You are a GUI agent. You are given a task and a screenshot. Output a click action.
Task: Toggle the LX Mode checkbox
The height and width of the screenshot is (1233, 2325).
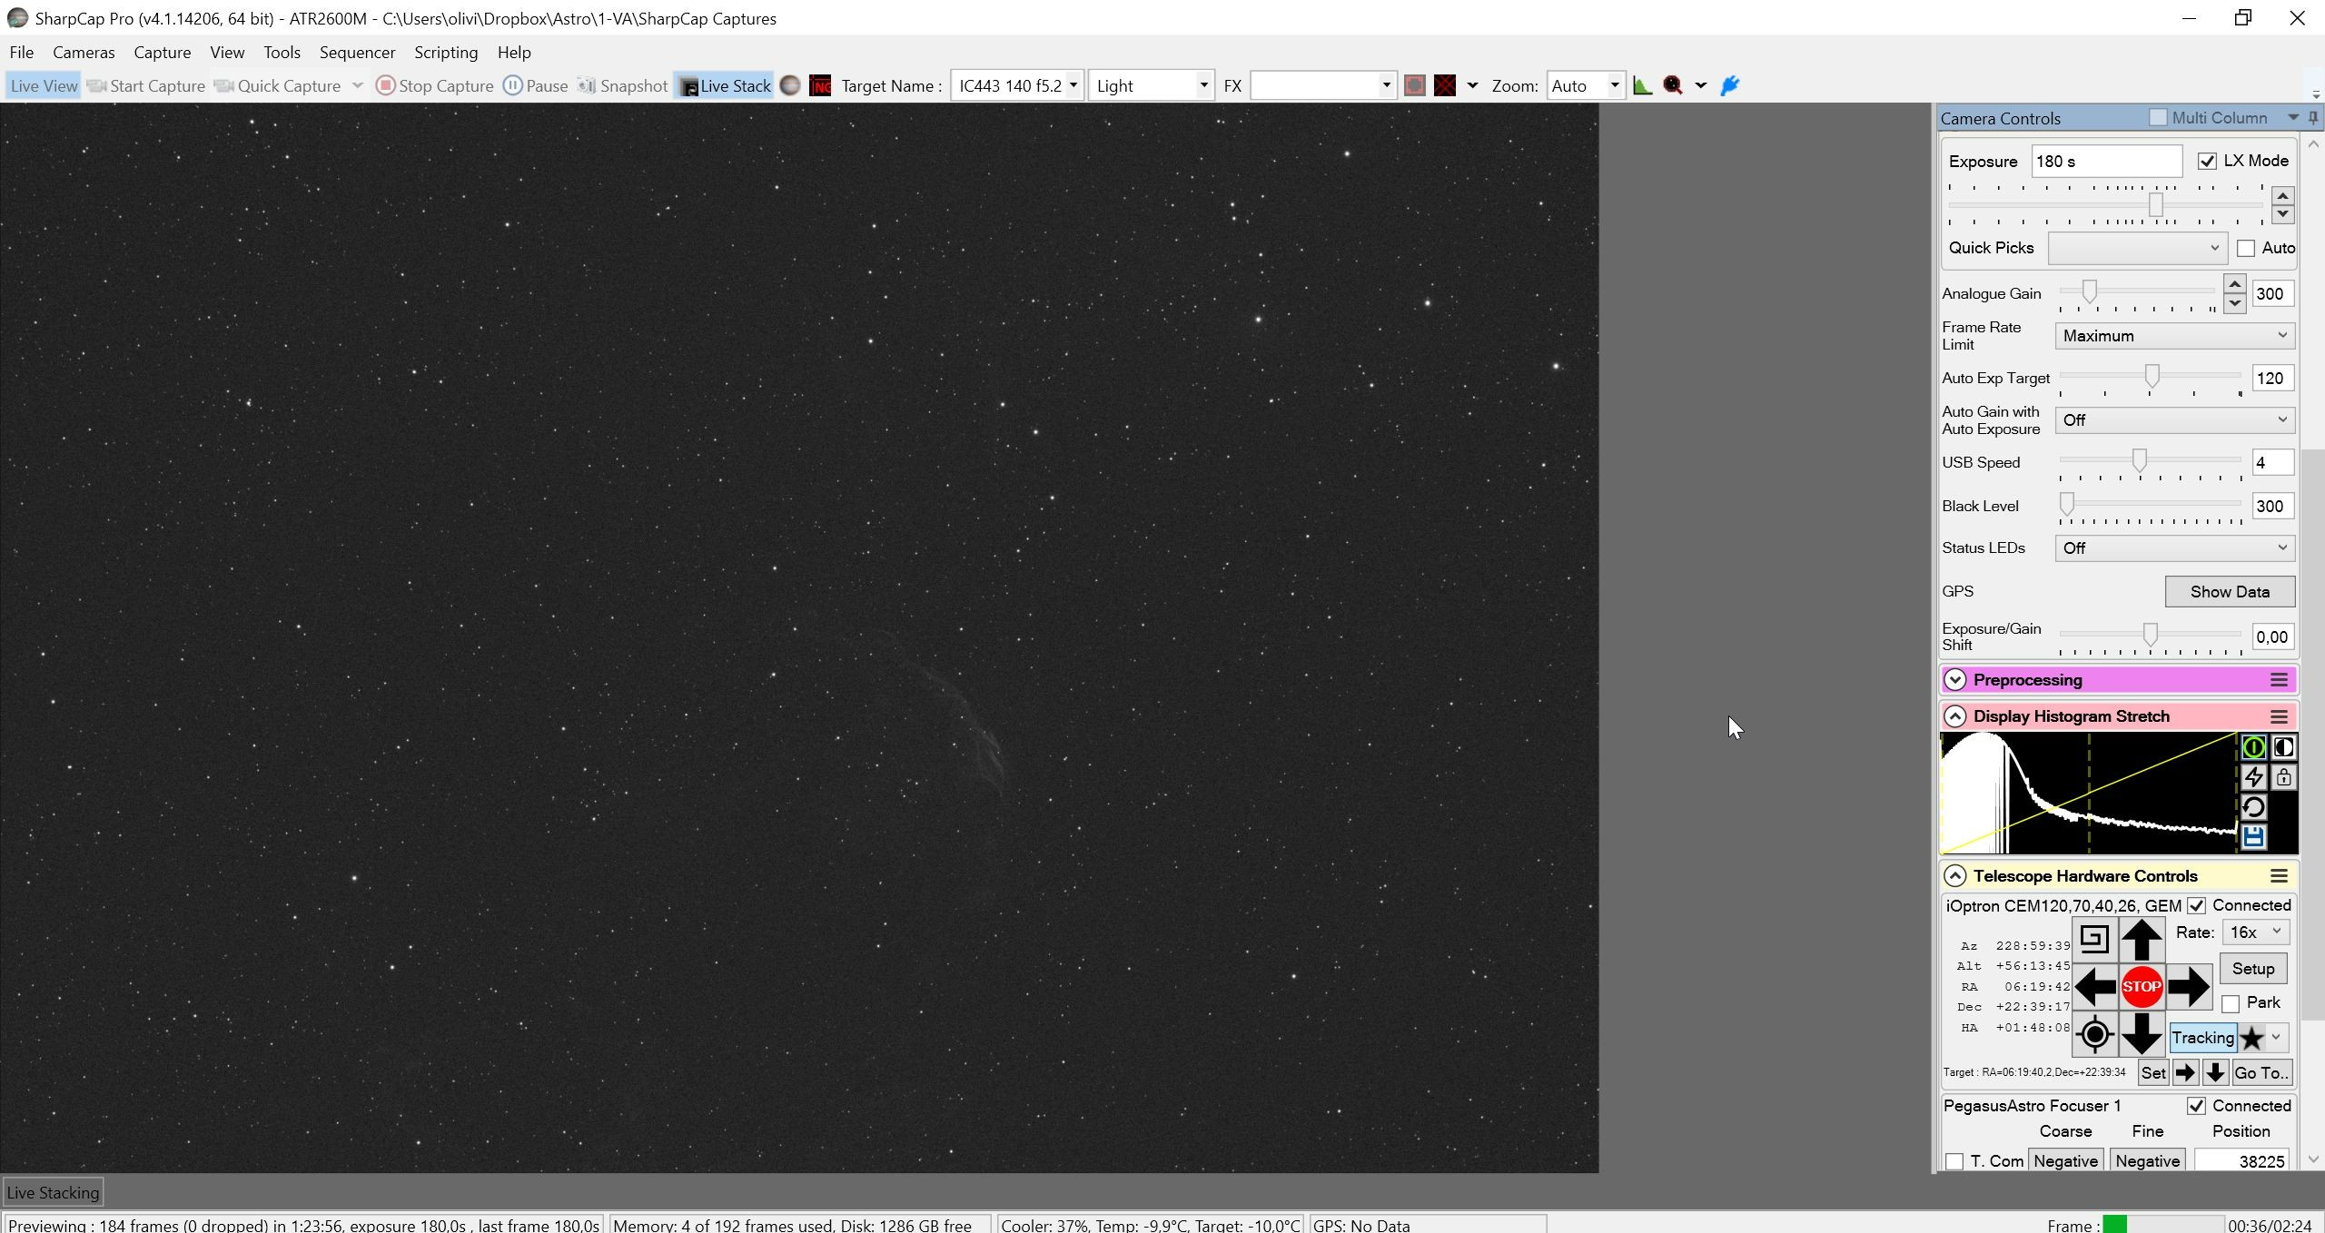coord(2207,161)
